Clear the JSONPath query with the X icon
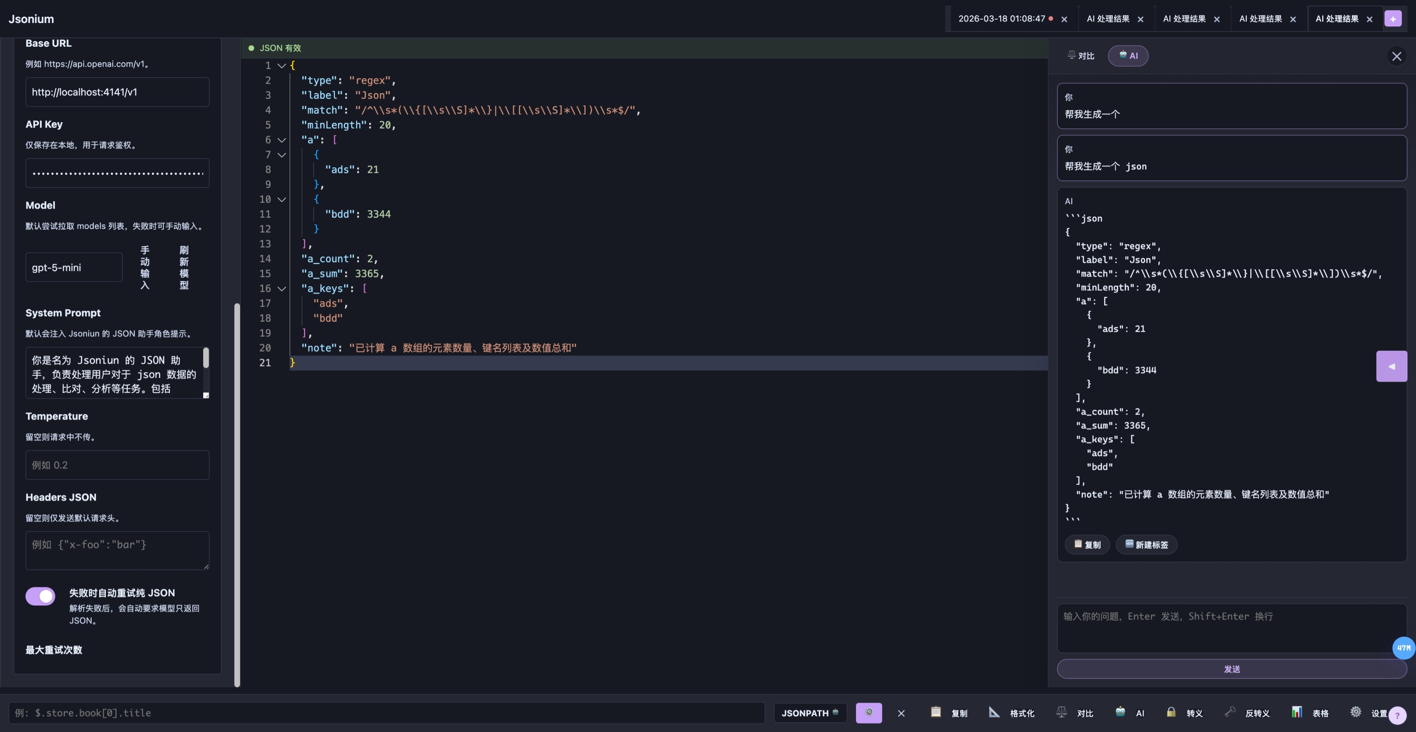 click(x=901, y=713)
